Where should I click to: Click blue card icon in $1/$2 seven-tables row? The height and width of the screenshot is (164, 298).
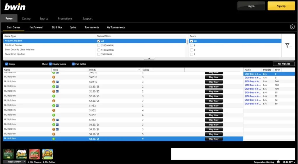[x=57, y=120]
